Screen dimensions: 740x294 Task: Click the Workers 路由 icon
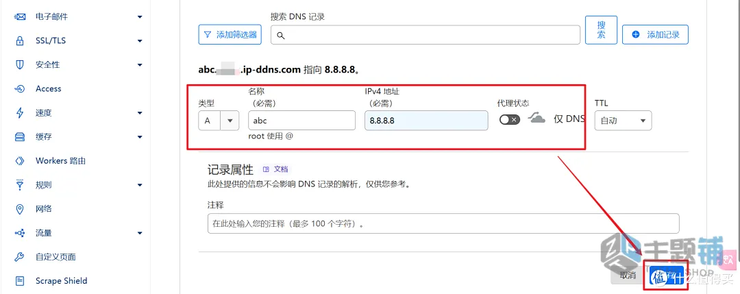tap(20, 161)
